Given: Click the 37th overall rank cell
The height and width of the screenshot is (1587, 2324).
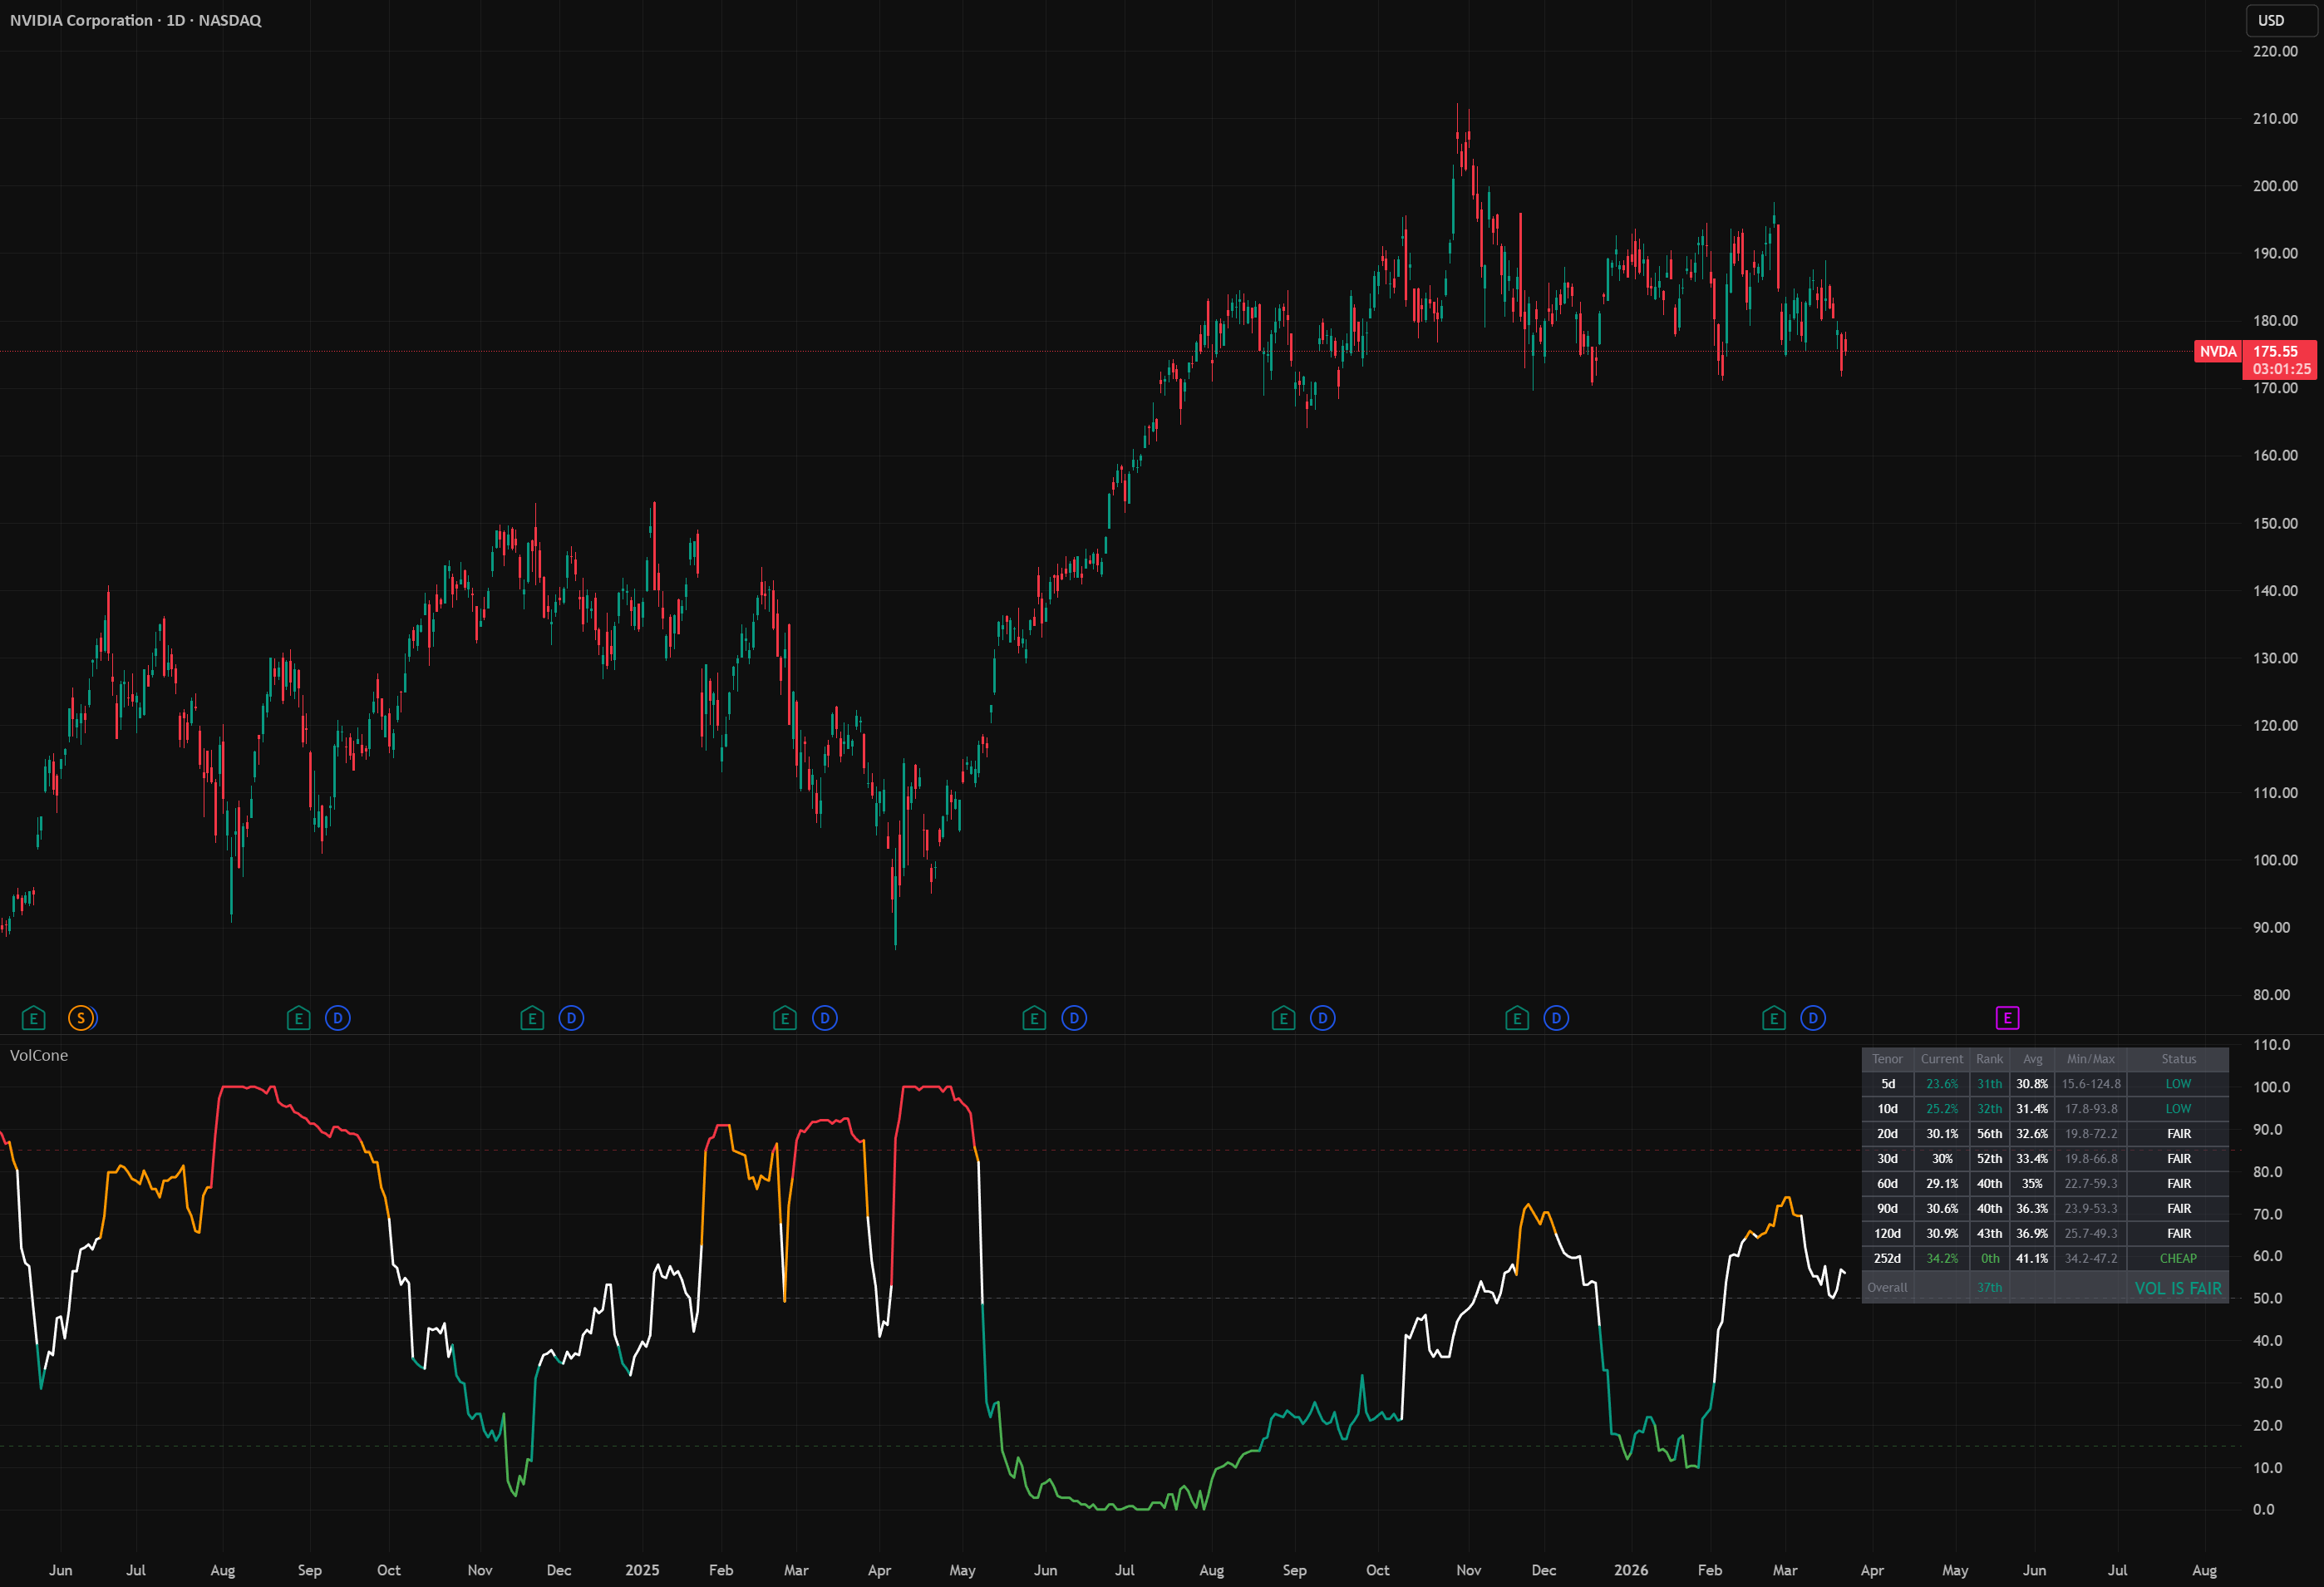Looking at the screenshot, I should [x=1989, y=1288].
